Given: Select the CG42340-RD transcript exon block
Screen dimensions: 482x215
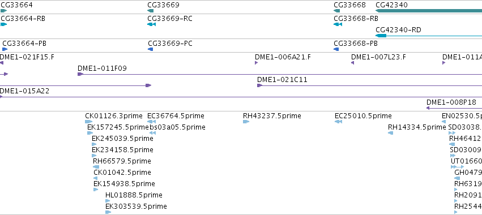Looking at the screenshot, I should [381, 36].
